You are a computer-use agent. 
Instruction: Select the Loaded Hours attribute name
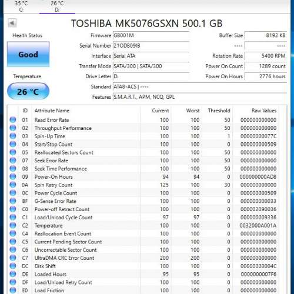(x=51, y=274)
